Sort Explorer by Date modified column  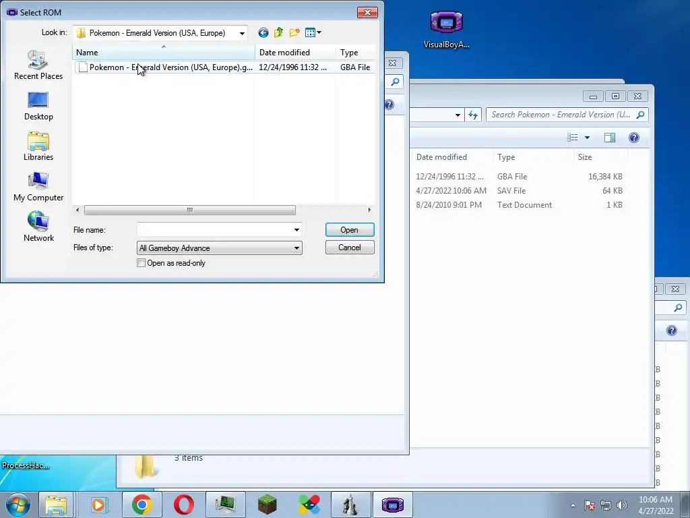(x=452, y=157)
